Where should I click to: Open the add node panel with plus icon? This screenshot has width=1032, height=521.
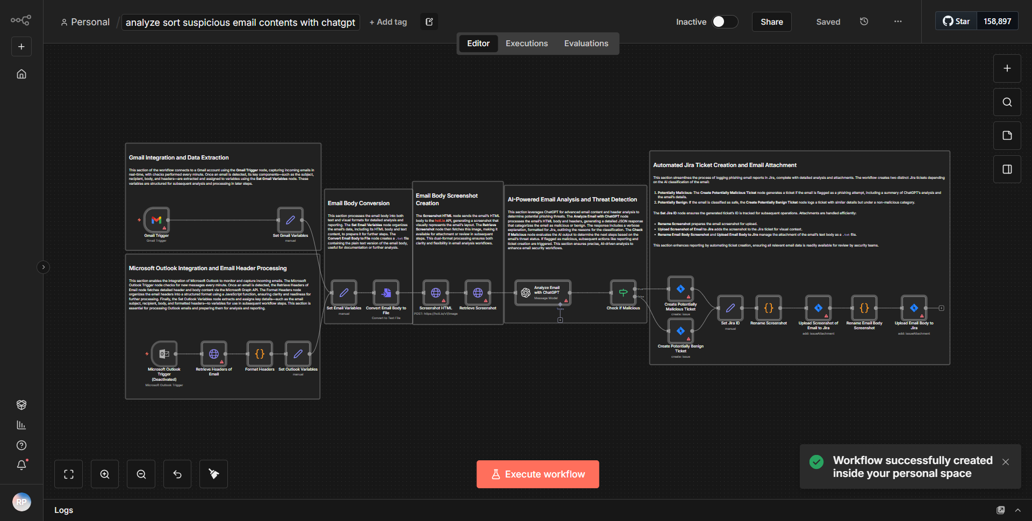tap(1007, 68)
